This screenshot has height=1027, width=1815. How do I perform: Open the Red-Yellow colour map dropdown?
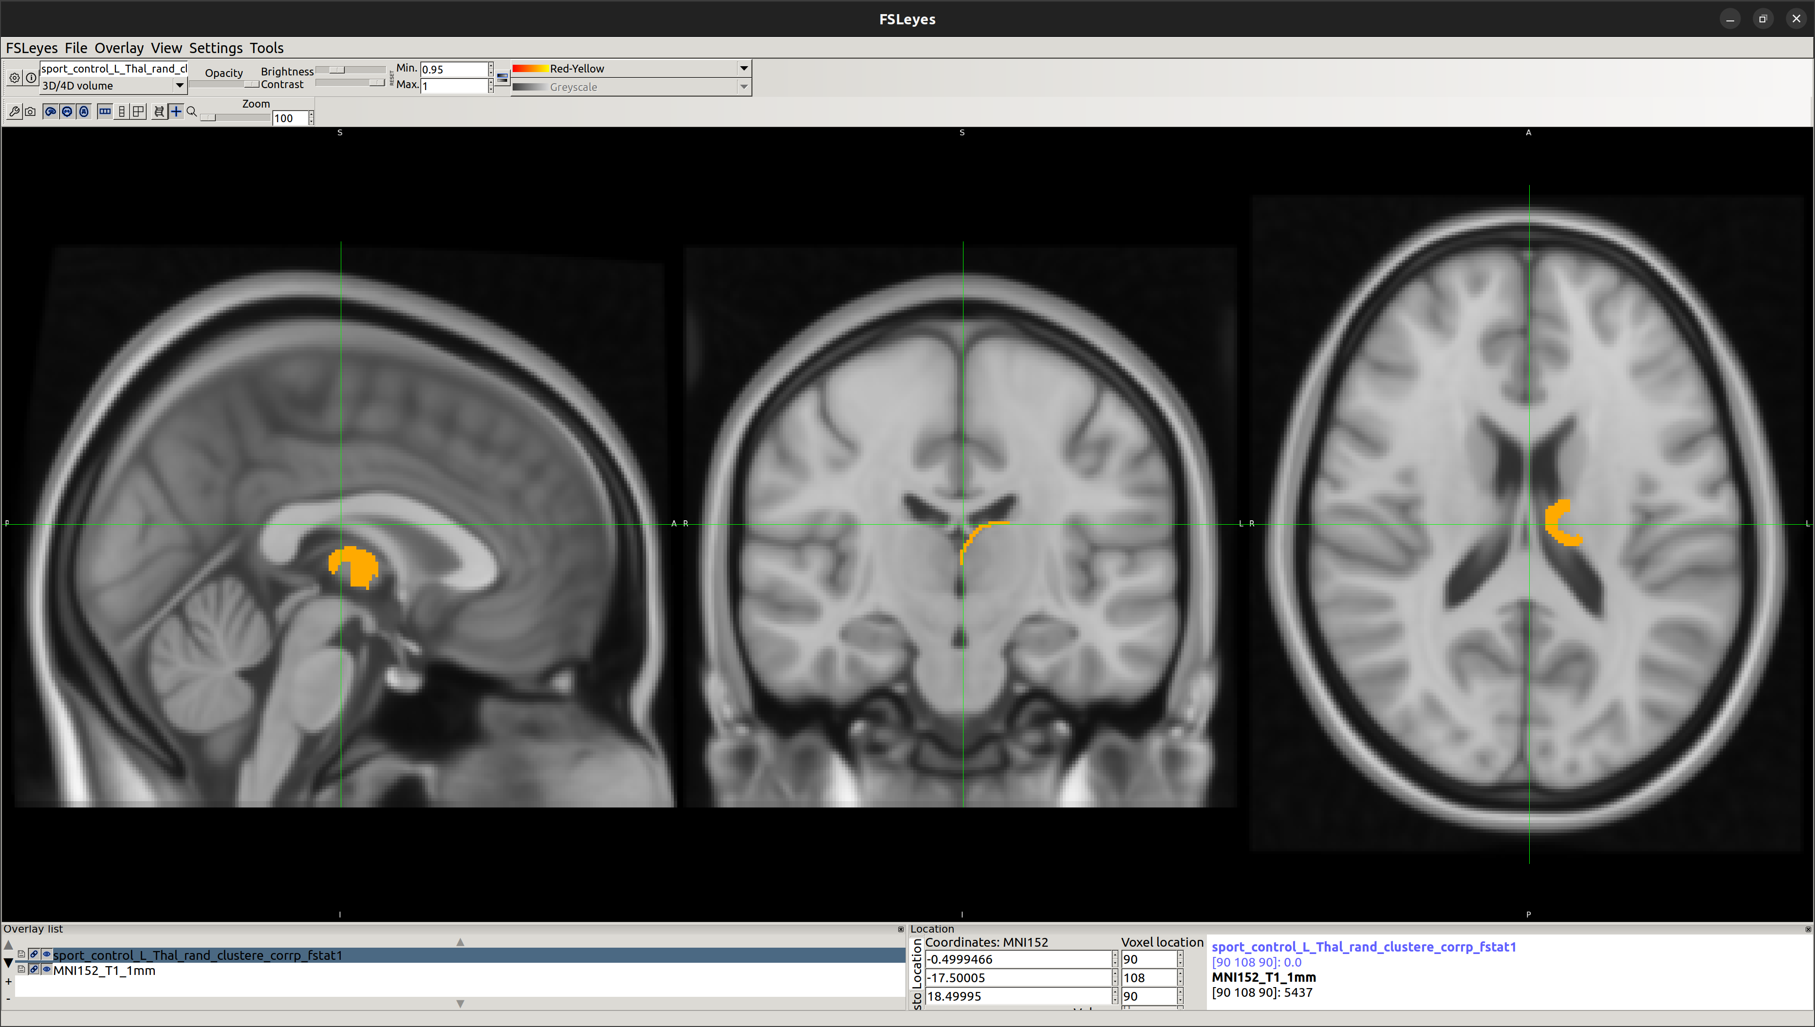click(x=743, y=69)
